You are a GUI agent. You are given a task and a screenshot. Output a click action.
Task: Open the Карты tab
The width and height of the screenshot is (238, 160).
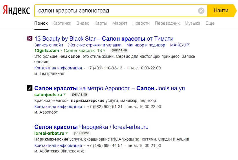coord(101,23)
